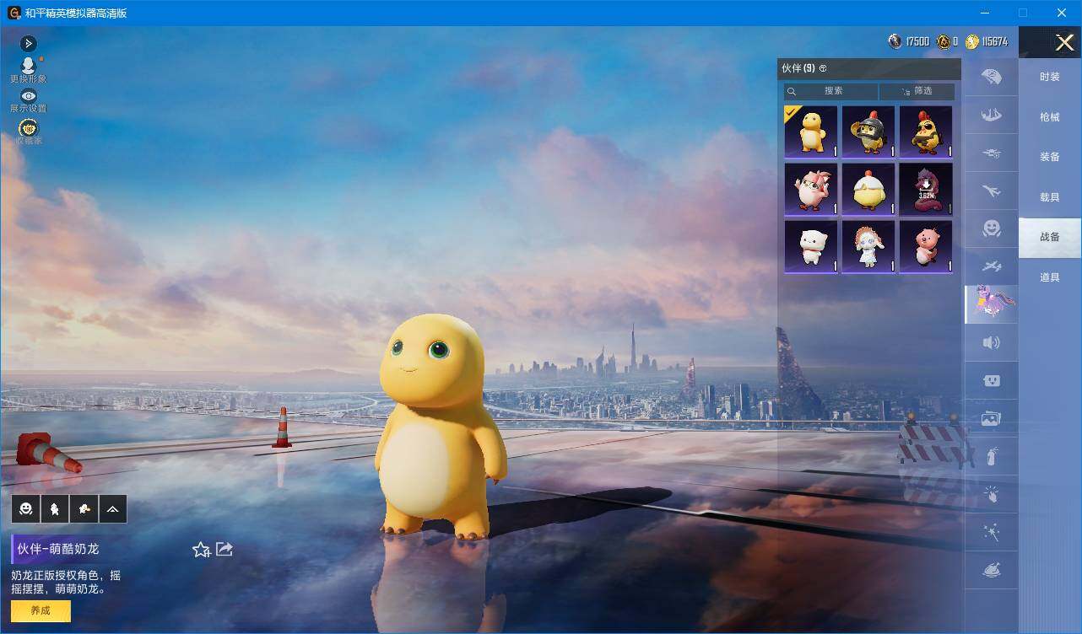
Task: Select the pink pig companion thumbnail
Action: pyautogui.click(x=926, y=246)
